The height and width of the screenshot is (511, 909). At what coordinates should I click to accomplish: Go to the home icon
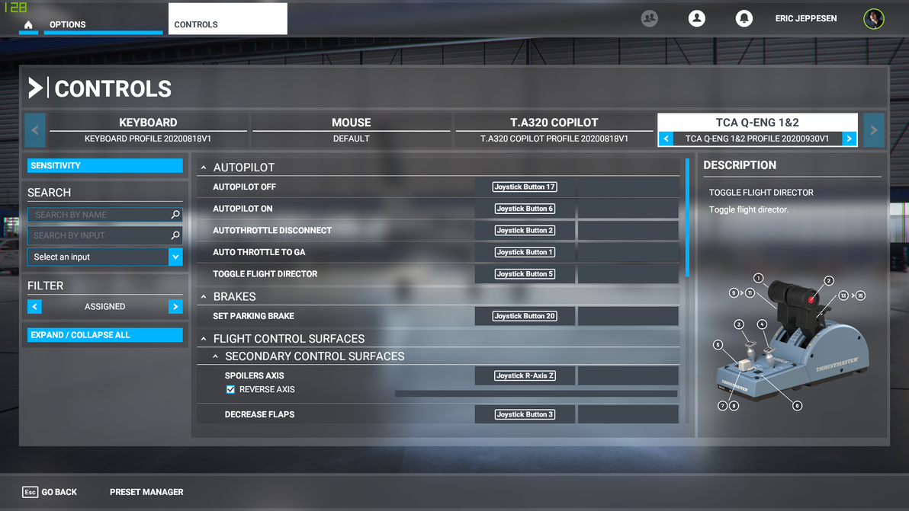pos(28,24)
